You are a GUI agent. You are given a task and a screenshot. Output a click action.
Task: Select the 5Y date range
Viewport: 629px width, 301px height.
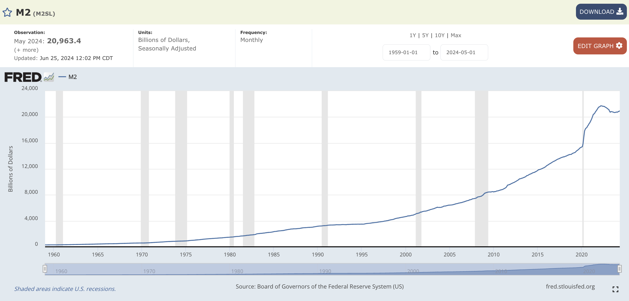click(425, 35)
